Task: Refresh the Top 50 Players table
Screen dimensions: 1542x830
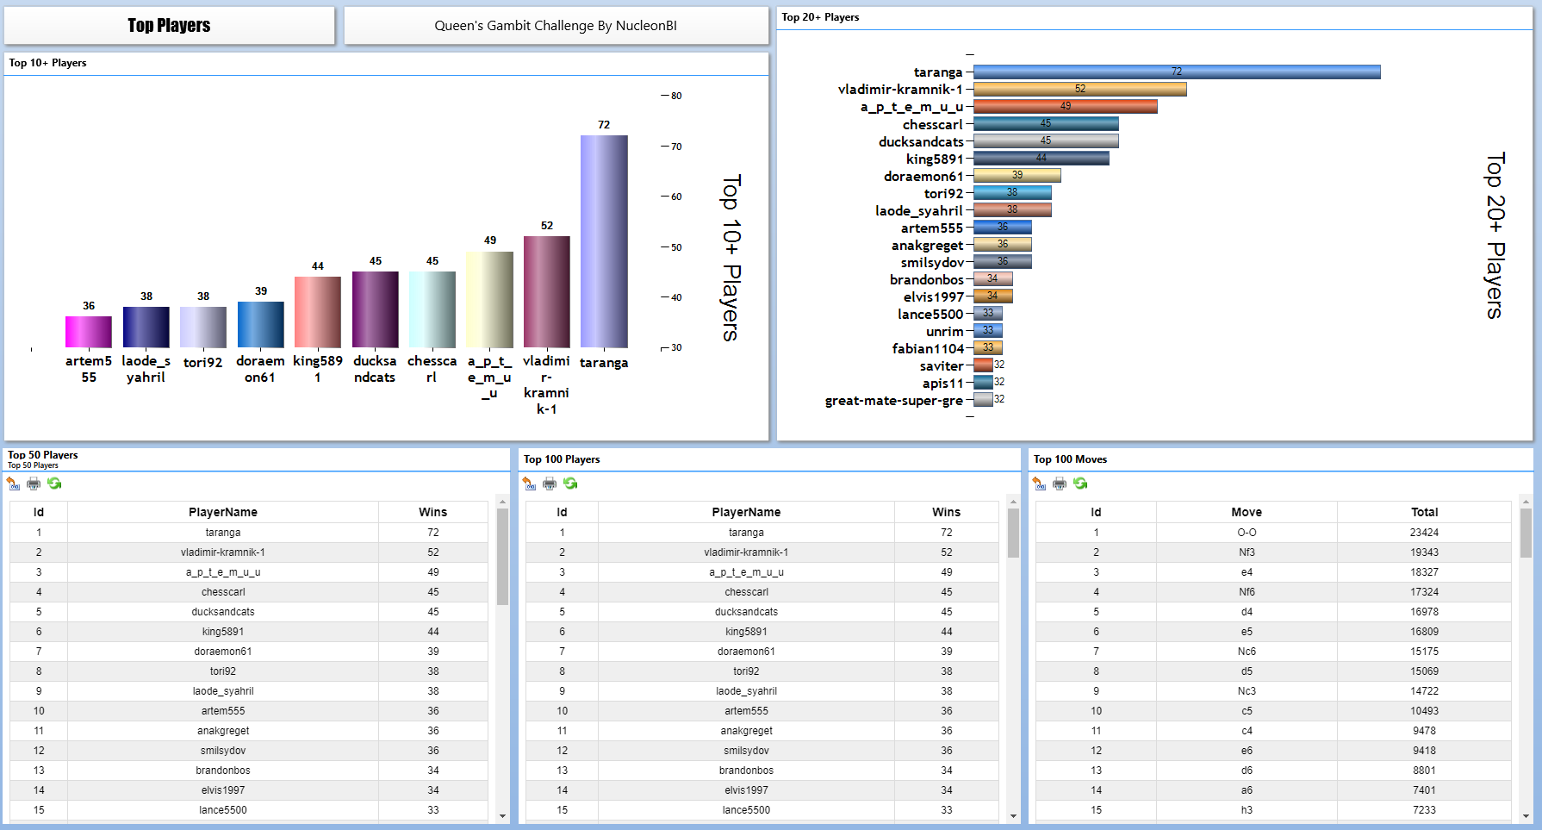Action: click(55, 484)
